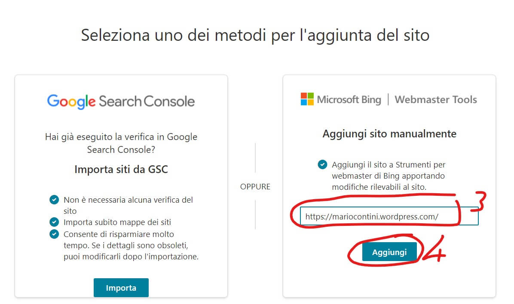Click the "Aggiungi sito manualmente" heading
514x304 pixels.
[x=389, y=134]
